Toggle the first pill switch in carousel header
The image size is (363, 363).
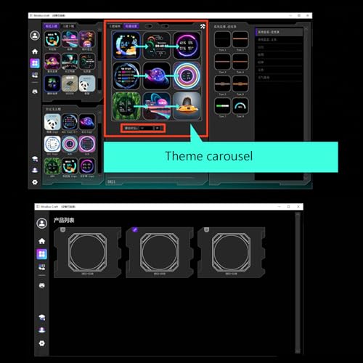tap(149, 26)
